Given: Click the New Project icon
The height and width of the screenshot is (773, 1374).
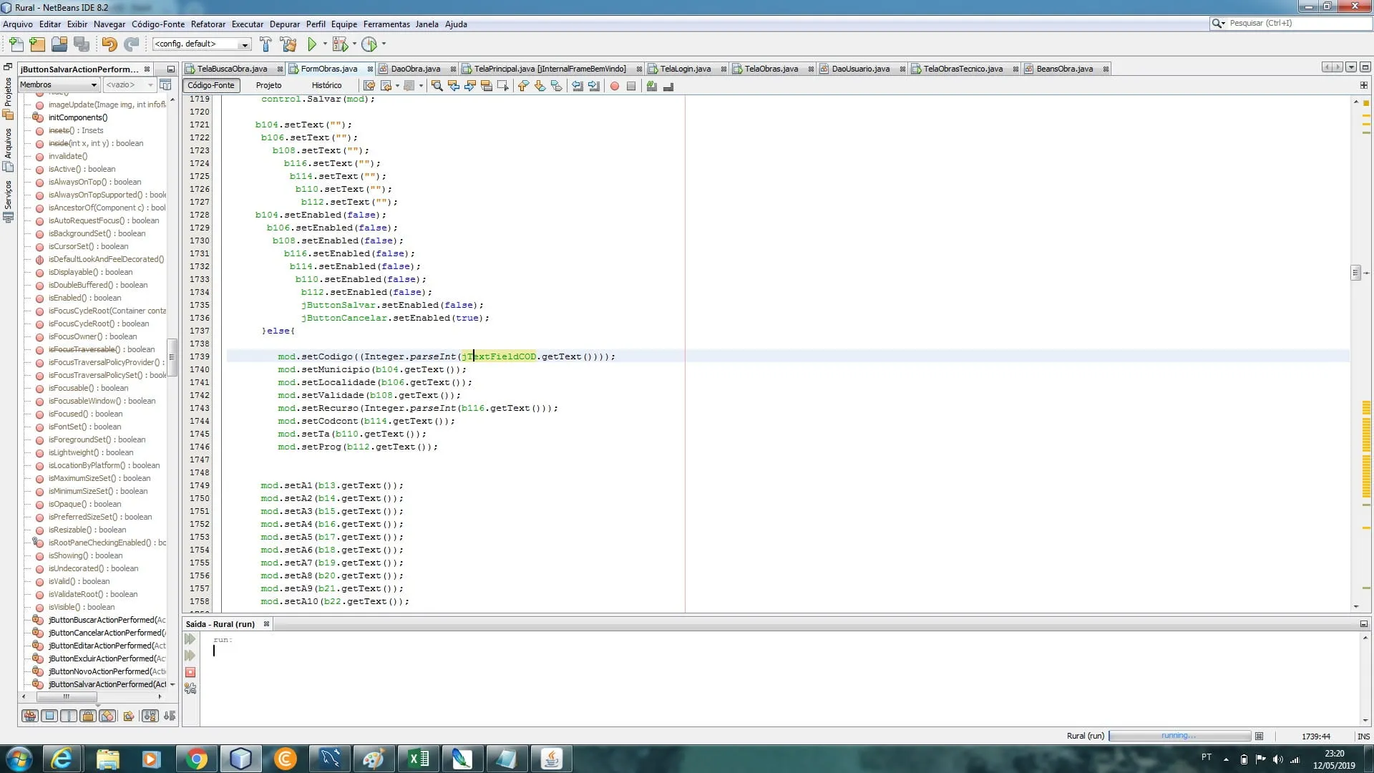Looking at the screenshot, I should 37,44.
